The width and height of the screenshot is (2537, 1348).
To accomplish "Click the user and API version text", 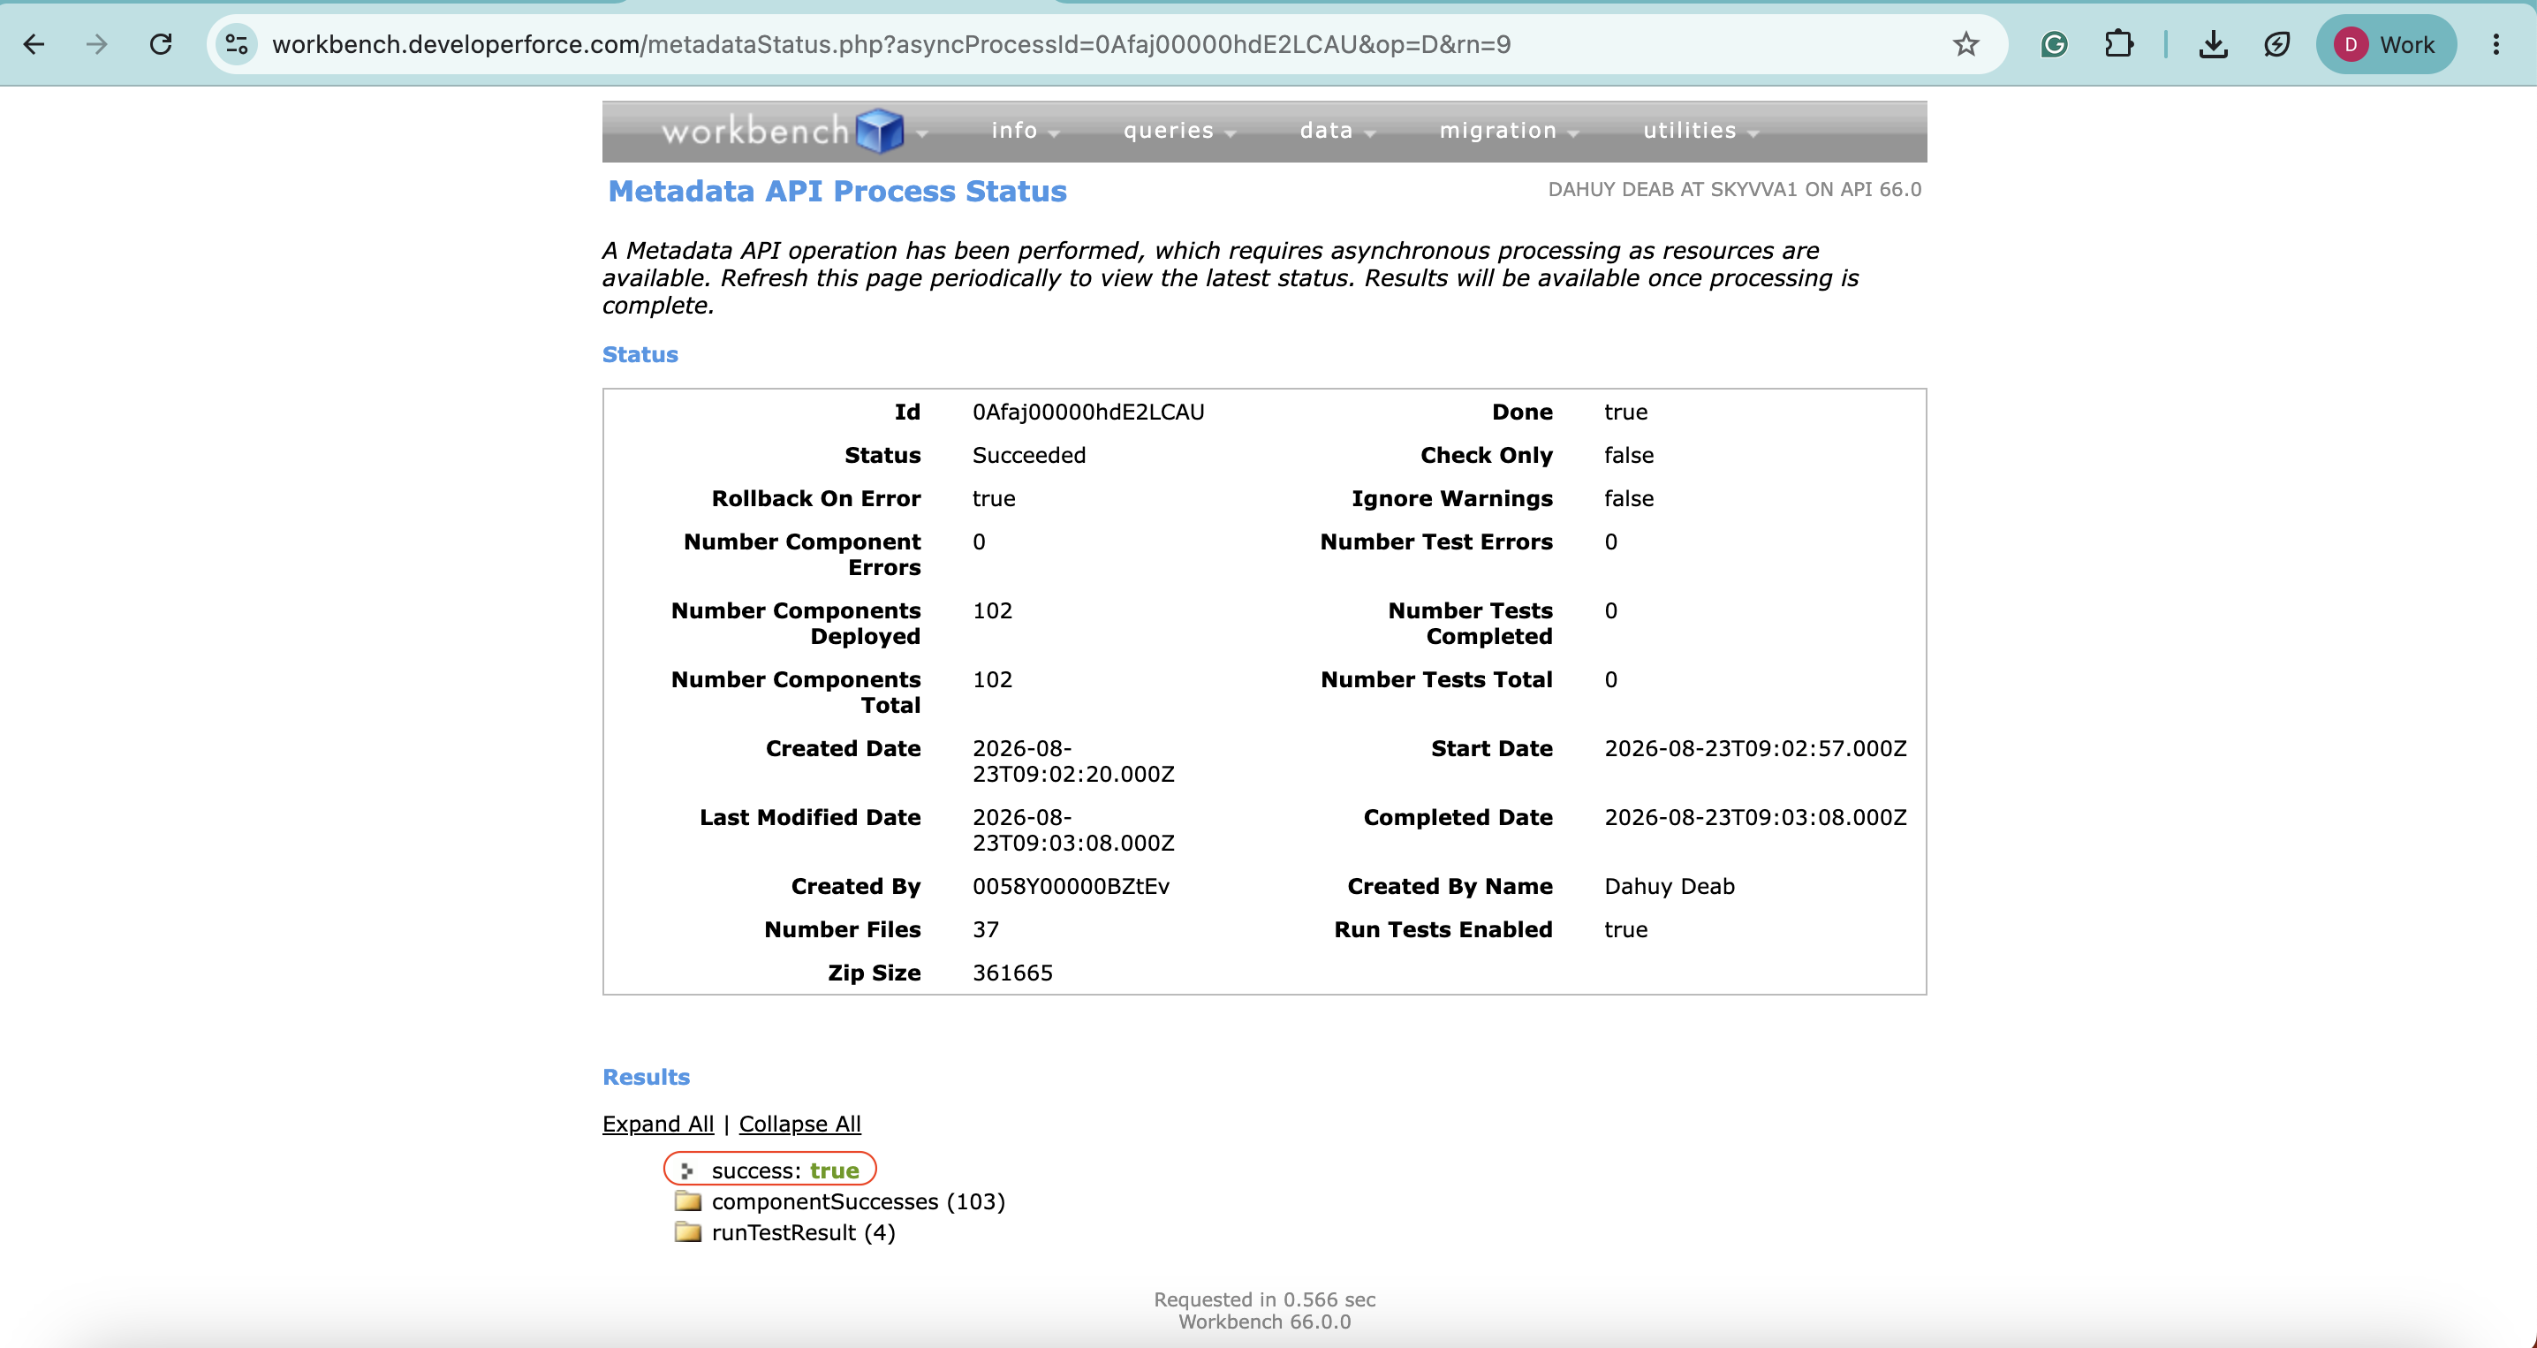I will coord(1734,189).
